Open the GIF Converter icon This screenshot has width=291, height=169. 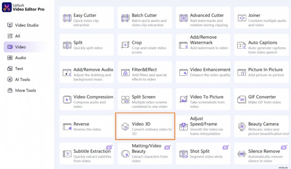pos(242,100)
